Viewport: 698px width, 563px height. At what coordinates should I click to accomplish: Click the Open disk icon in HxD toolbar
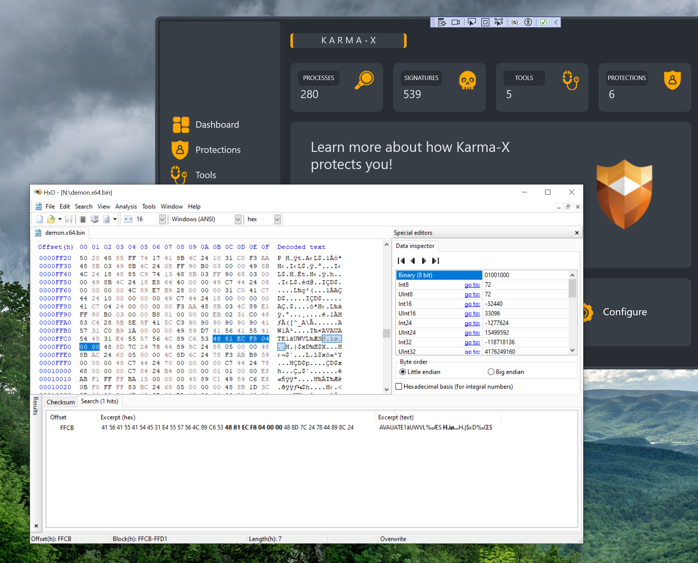tap(95, 219)
